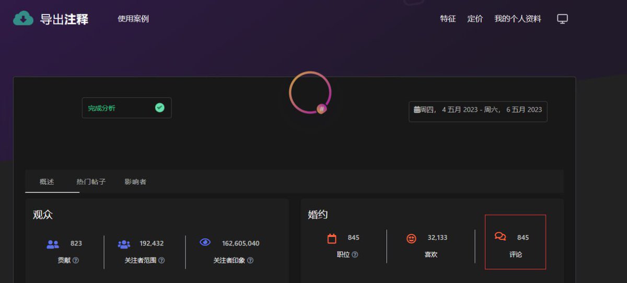Click the 职位 calendar icon
Screen dimensions: 627x283
(332, 239)
